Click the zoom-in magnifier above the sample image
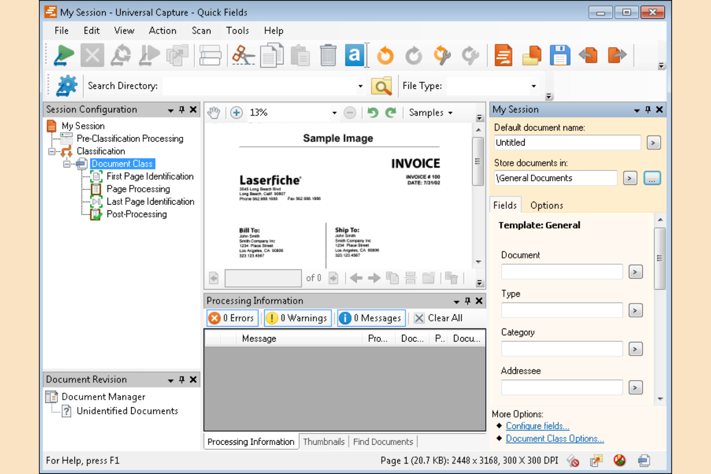Viewport: 711px width, 474px height. pyautogui.click(x=236, y=112)
